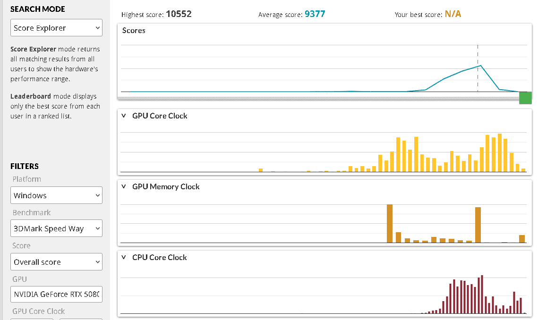538x320 pixels.
Task: Open the Score Overall score dropdown
Action: 56,261
